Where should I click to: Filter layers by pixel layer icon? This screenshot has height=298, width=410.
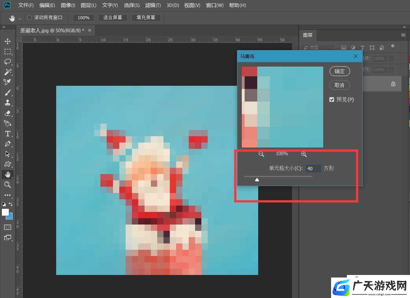coord(344,48)
